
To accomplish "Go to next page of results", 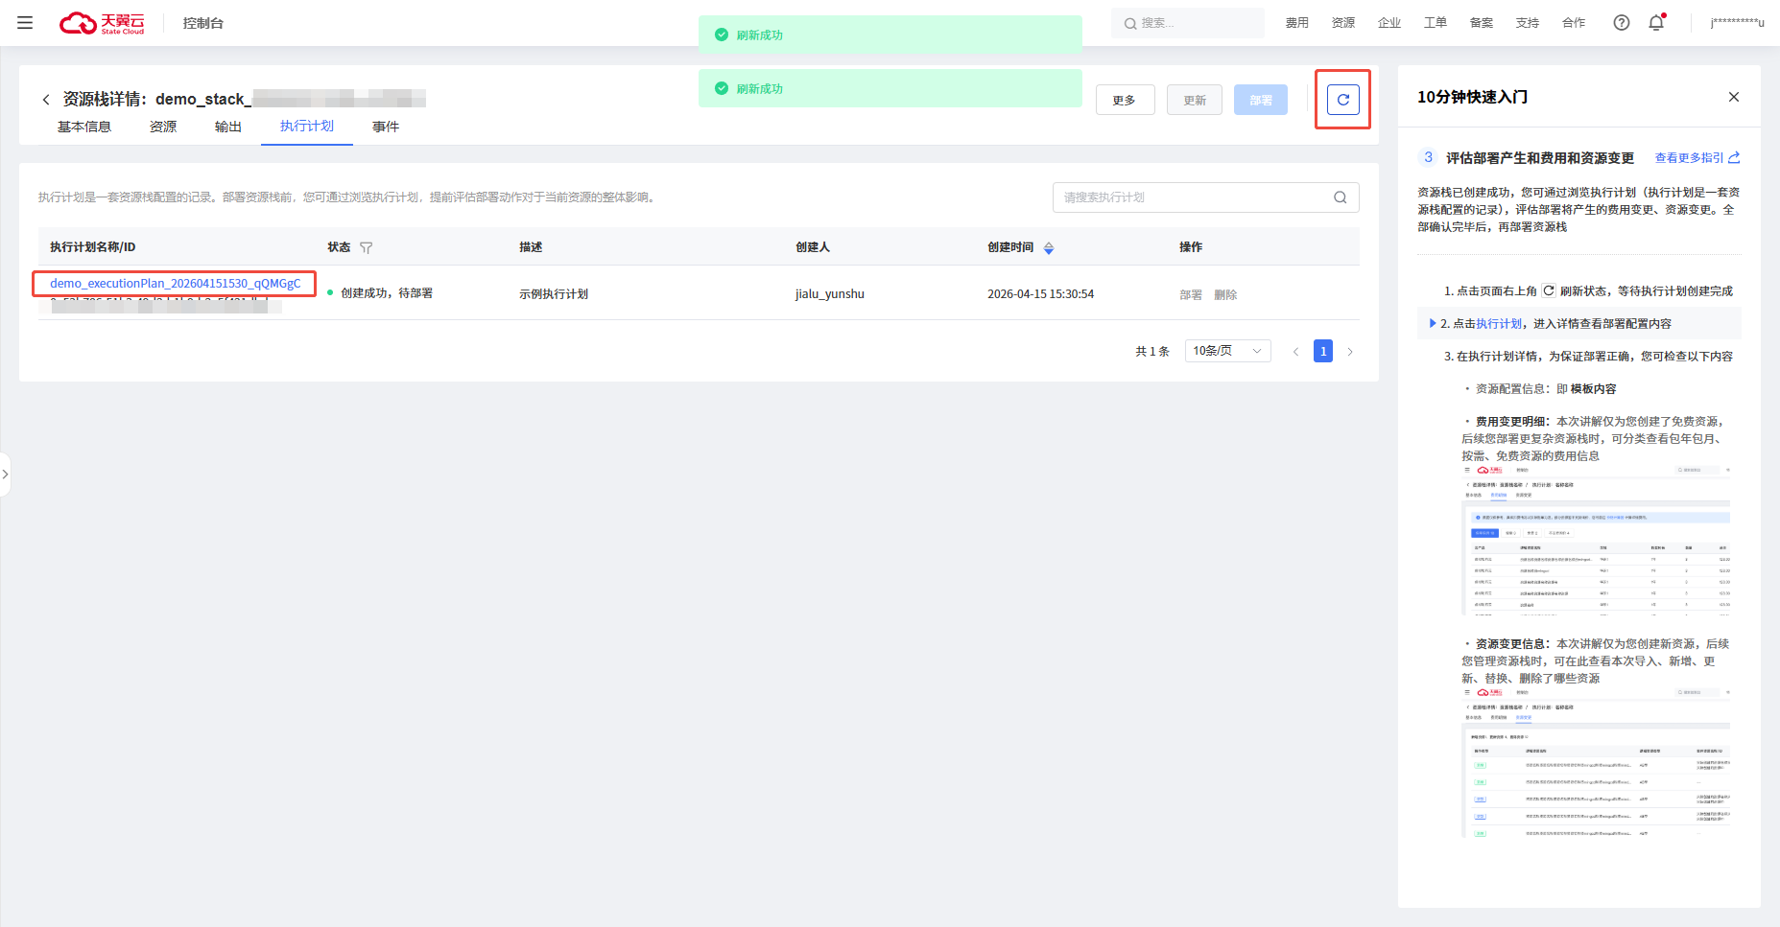I will point(1350,352).
